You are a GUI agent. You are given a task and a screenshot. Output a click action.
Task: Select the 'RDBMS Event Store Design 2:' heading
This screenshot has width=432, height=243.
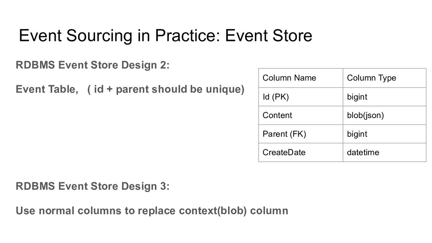click(x=92, y=65)
